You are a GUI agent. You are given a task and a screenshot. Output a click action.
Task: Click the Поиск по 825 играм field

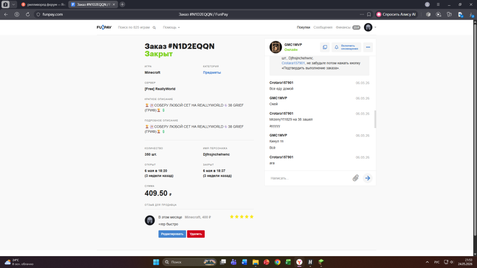(x=134, y=27)
